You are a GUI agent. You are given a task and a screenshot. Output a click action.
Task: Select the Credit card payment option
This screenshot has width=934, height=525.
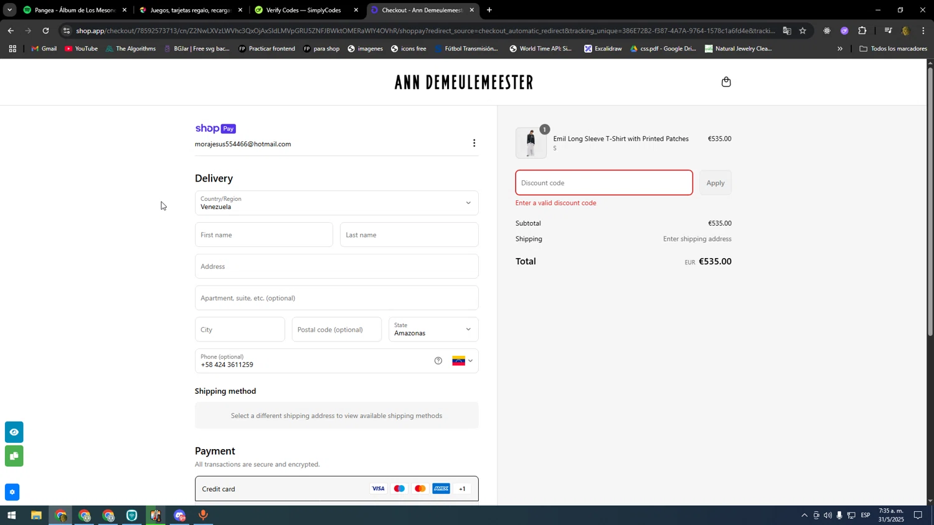(x=337, y=489)
